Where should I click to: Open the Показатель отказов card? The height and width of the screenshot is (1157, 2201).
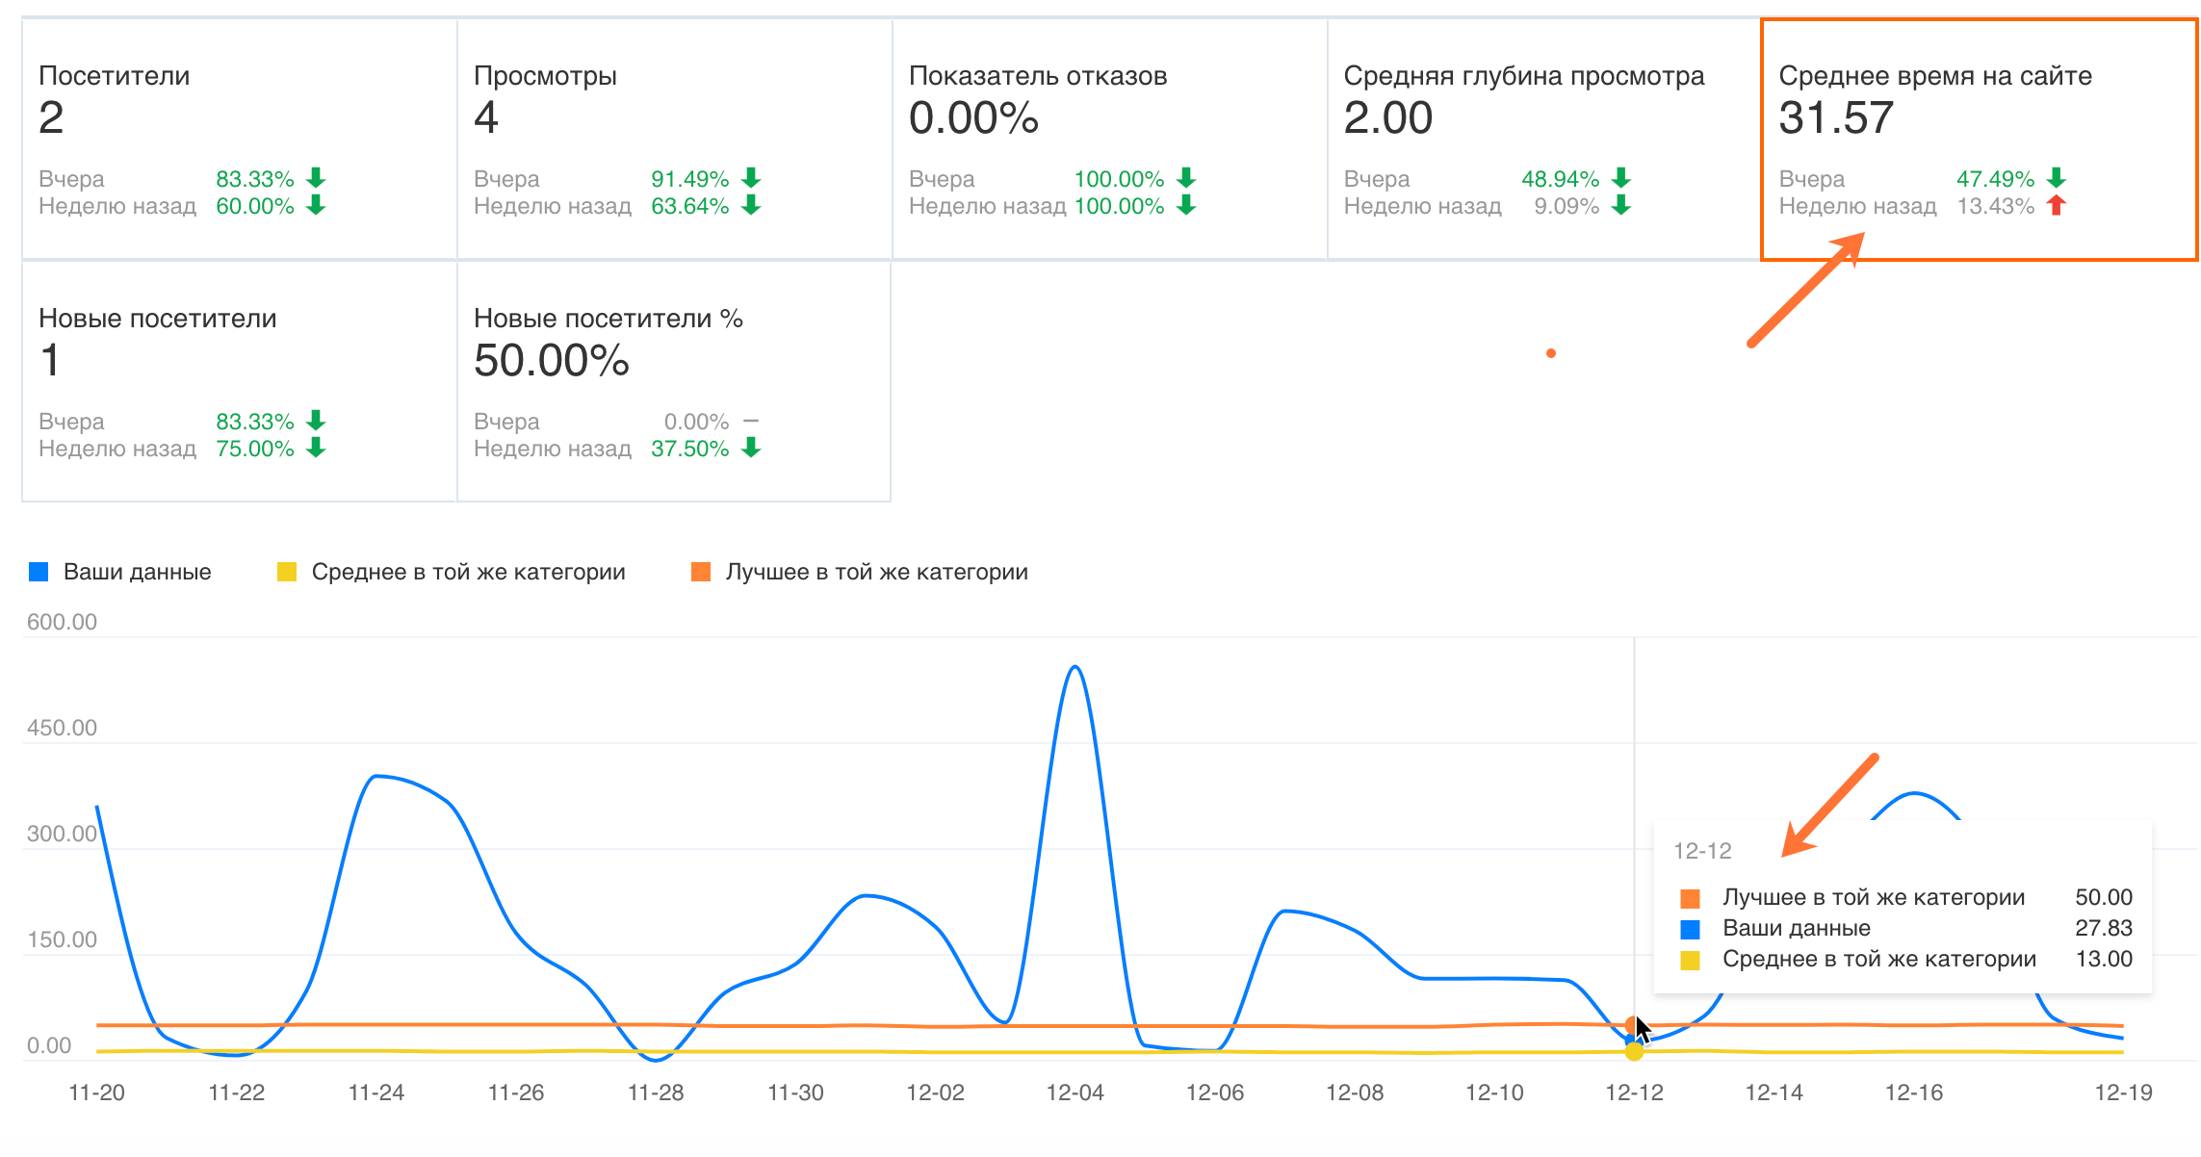click(1109, 139)
